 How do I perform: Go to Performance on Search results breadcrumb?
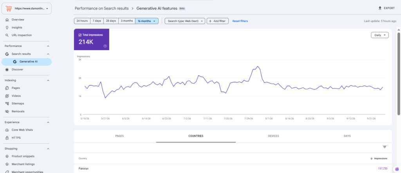click(x=101, y=8)
